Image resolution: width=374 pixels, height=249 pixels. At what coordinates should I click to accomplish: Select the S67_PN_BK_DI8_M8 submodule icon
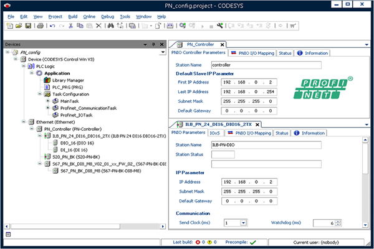point(55,171)
